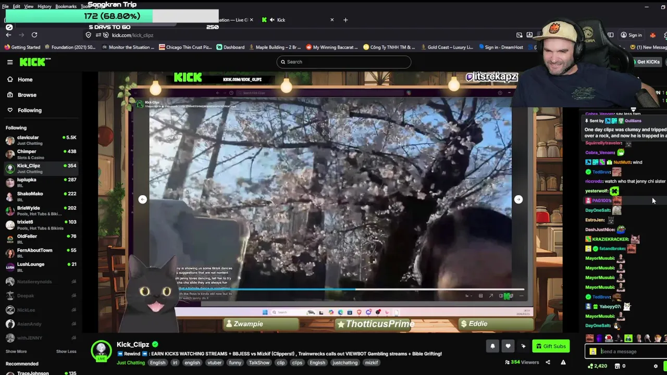Close the Kick browser tab
Screen dimensions: 667x375
click(x=332, y=20)
